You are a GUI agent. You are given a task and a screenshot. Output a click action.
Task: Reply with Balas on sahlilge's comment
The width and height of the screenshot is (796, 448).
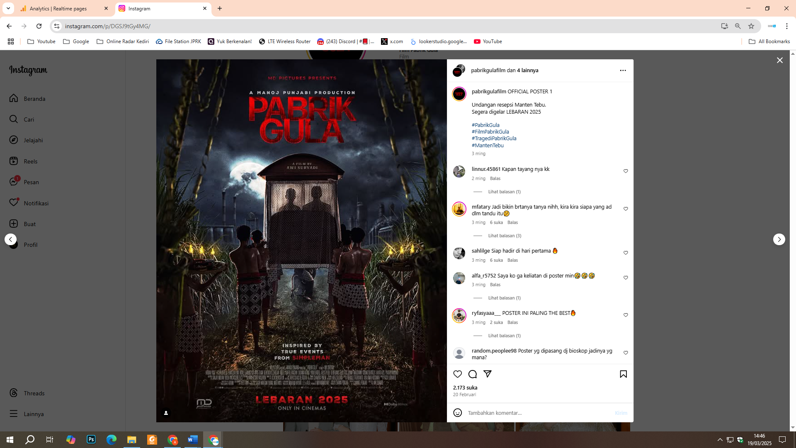click(x=512, y=261)
